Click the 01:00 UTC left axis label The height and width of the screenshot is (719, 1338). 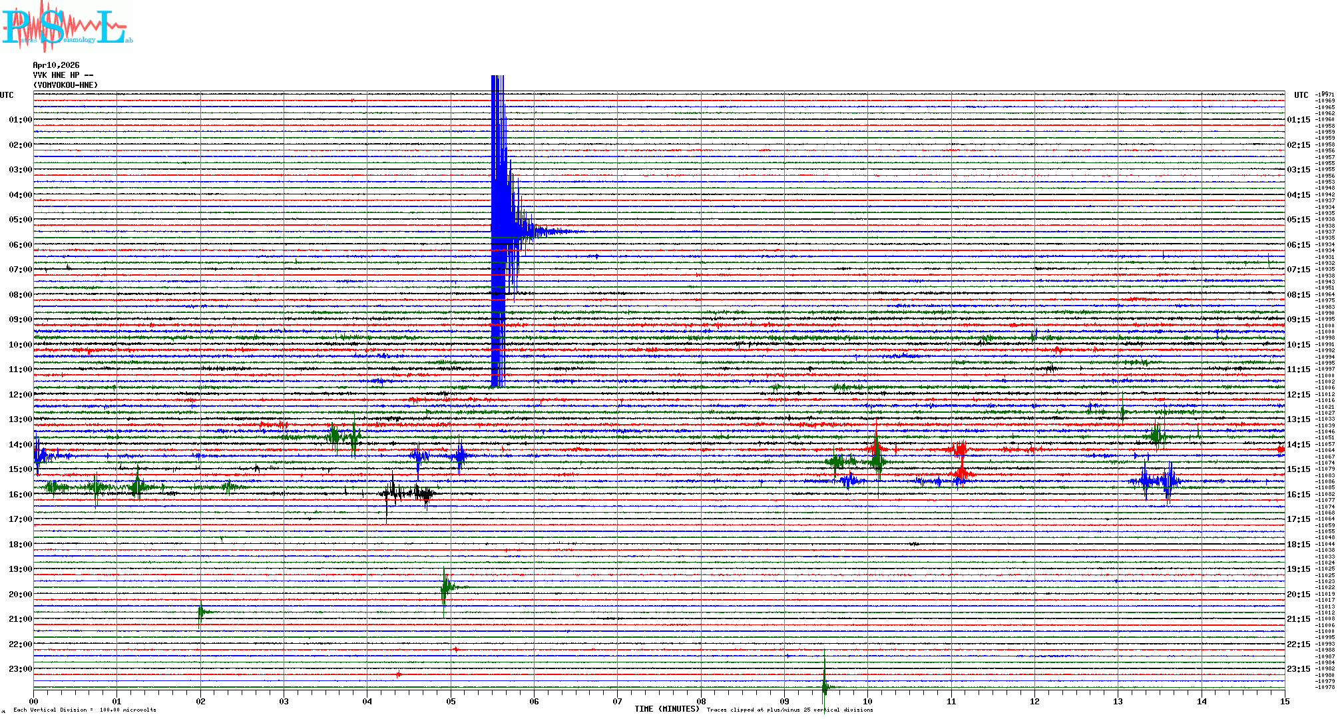click(20, 120)
